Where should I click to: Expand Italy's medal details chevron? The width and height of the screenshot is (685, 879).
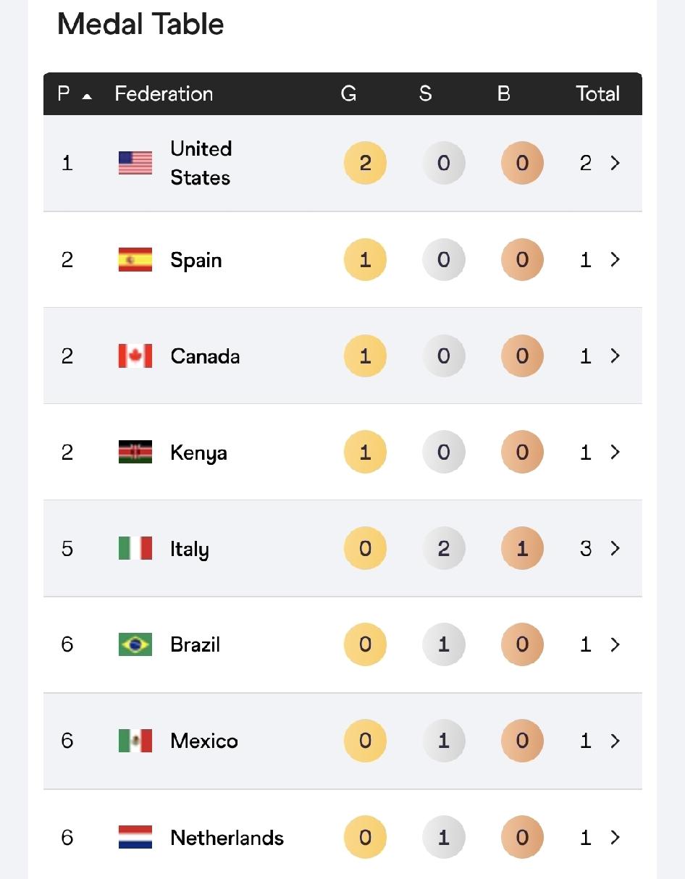pos(615,548)
